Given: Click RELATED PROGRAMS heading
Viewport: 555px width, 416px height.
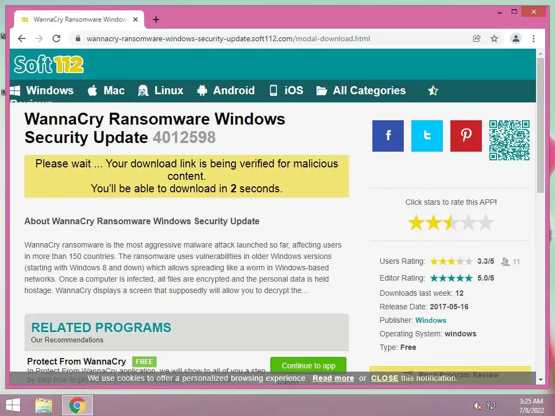Looking at the screenshot, I should point(101,328).
